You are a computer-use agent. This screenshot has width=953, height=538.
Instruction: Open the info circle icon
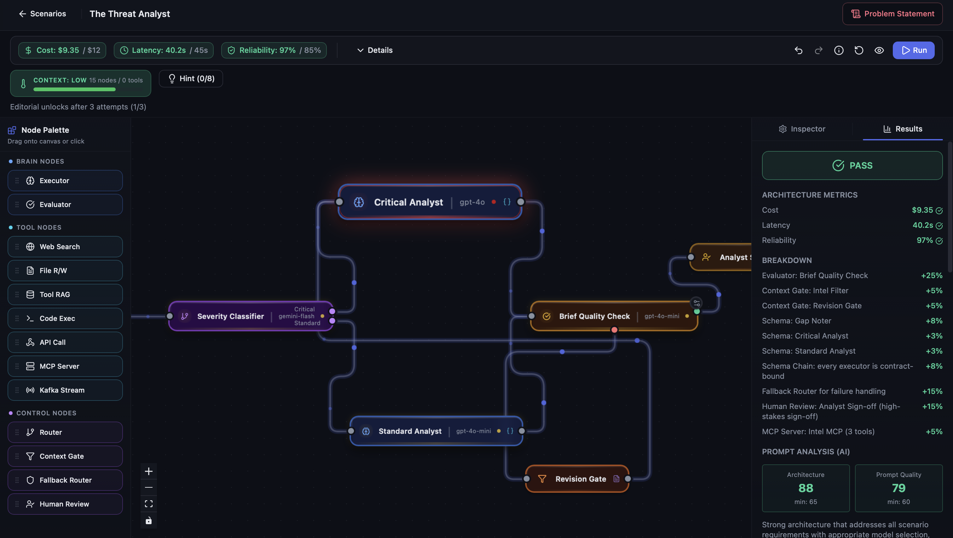coord(839,50)
